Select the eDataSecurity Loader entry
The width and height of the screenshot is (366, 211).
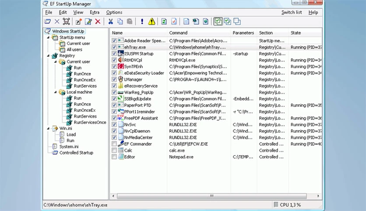(216, 73)
